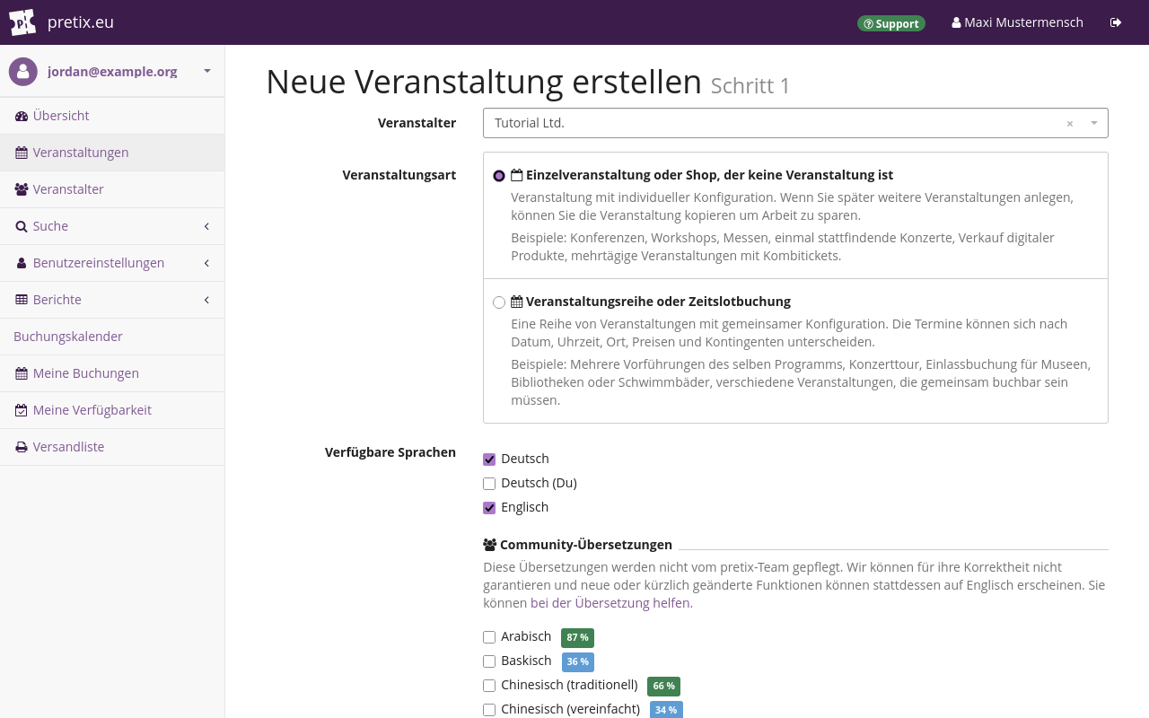Viewport: 1149px width, 718px height.
Task: Click the Community-Übersetzungen group icon
Action: tap(490, 544)
